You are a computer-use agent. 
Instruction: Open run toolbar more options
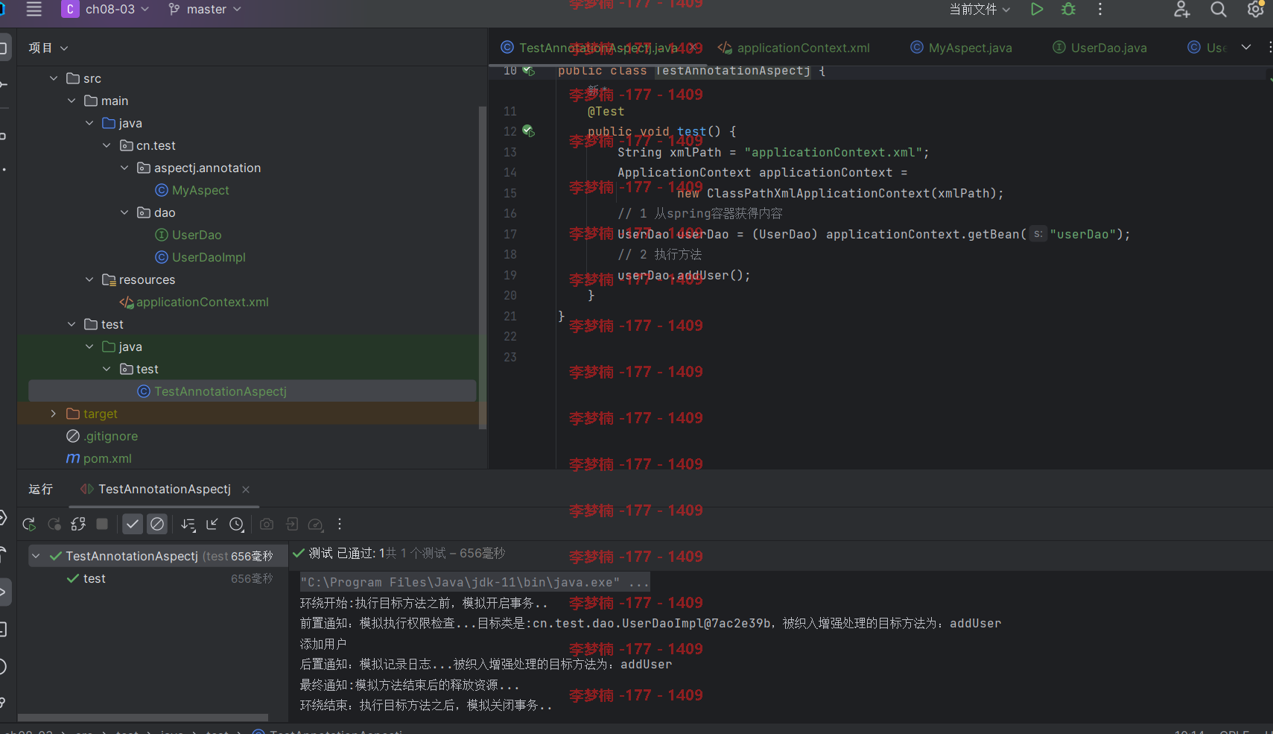pos(340,525)
